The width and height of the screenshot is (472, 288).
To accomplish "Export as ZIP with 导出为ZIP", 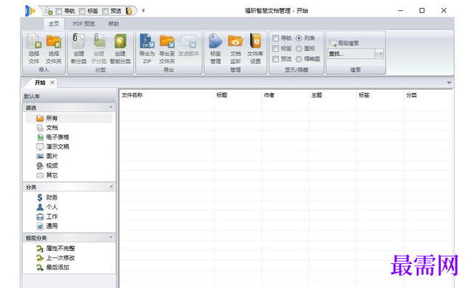I will (147, 49).
